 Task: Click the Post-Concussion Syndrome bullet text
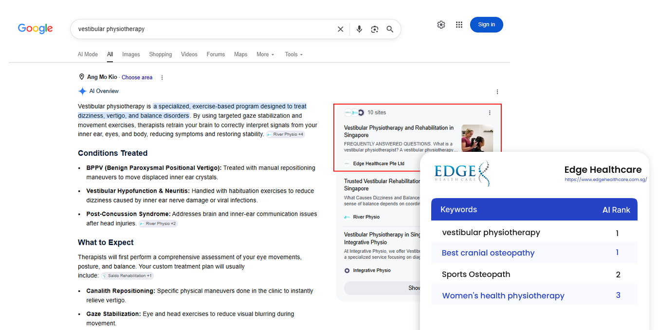tap(201, 219)
